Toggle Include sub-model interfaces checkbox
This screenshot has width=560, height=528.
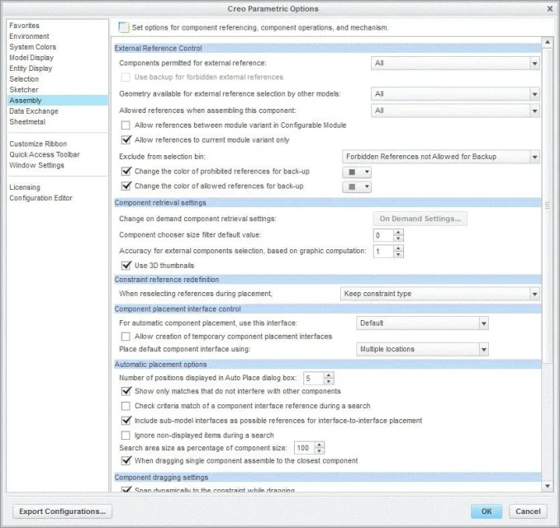[x=126, y=421]
